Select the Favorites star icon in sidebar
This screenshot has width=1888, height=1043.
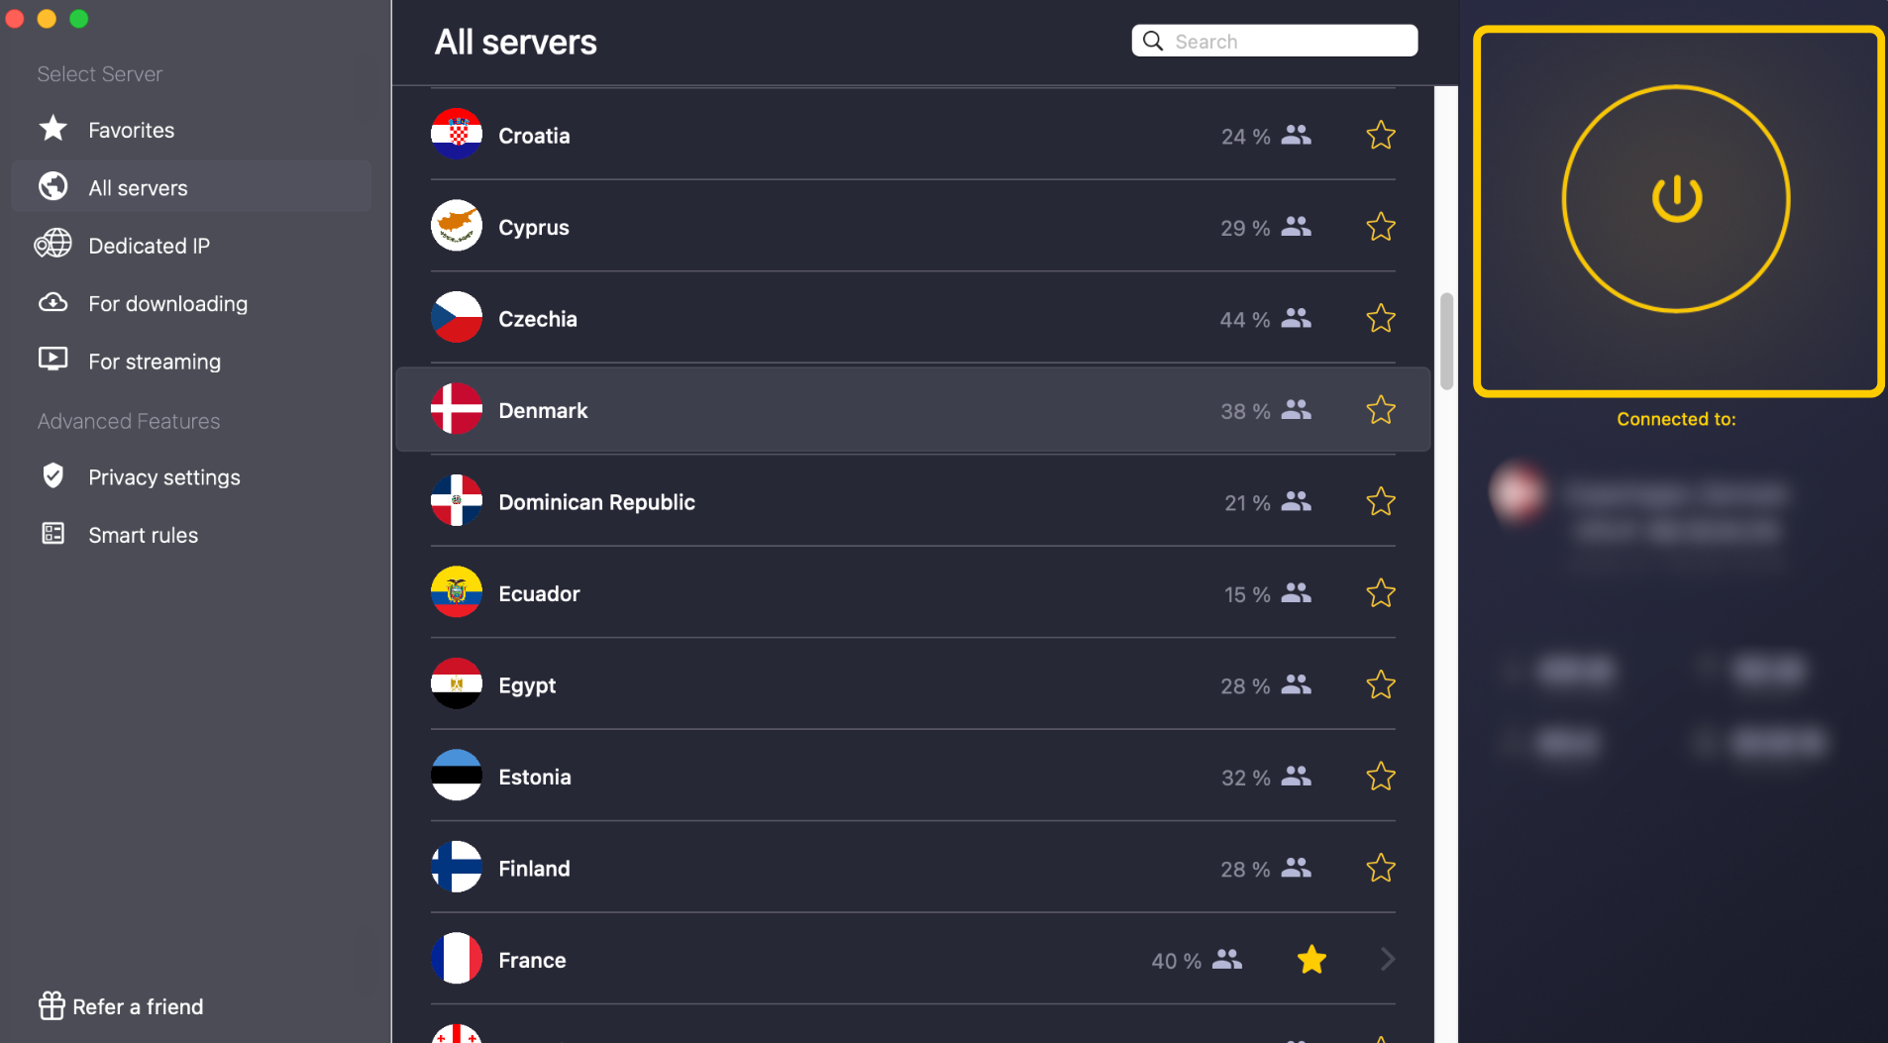coord(52,129)
